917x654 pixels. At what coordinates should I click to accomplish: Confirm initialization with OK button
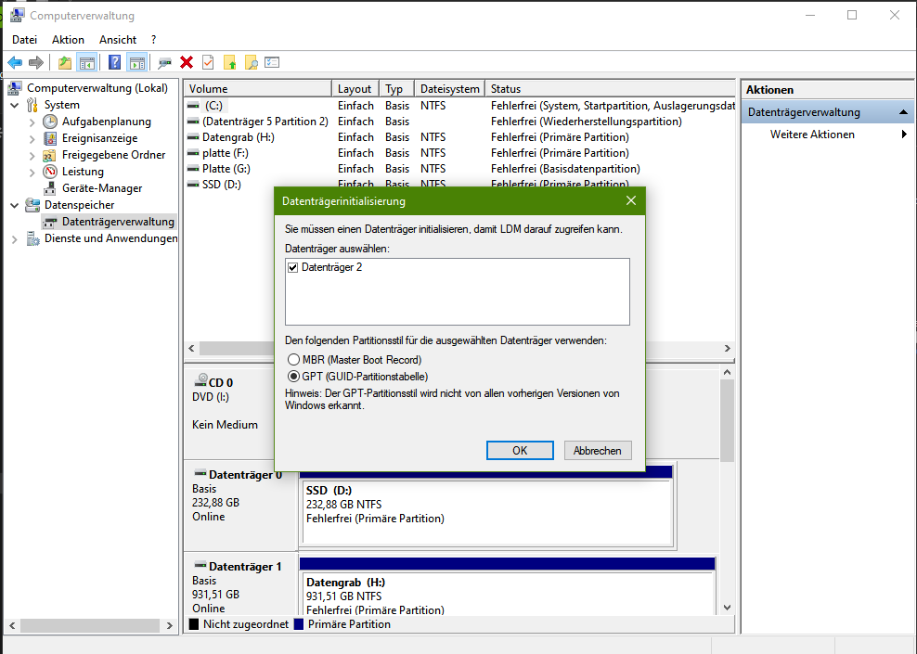click(520, 451)
